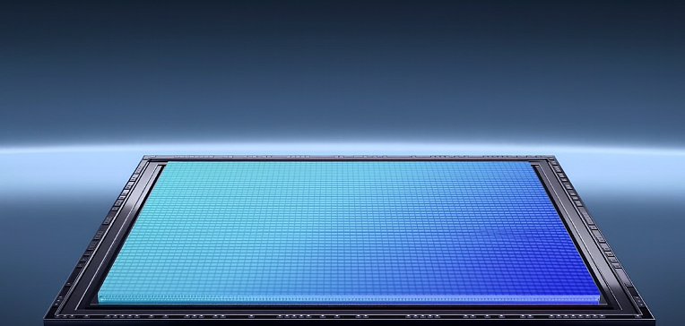Screen dimensions: 685x326
Task: Click the top-left corner of the sensor frame
Action: (149, 159)
